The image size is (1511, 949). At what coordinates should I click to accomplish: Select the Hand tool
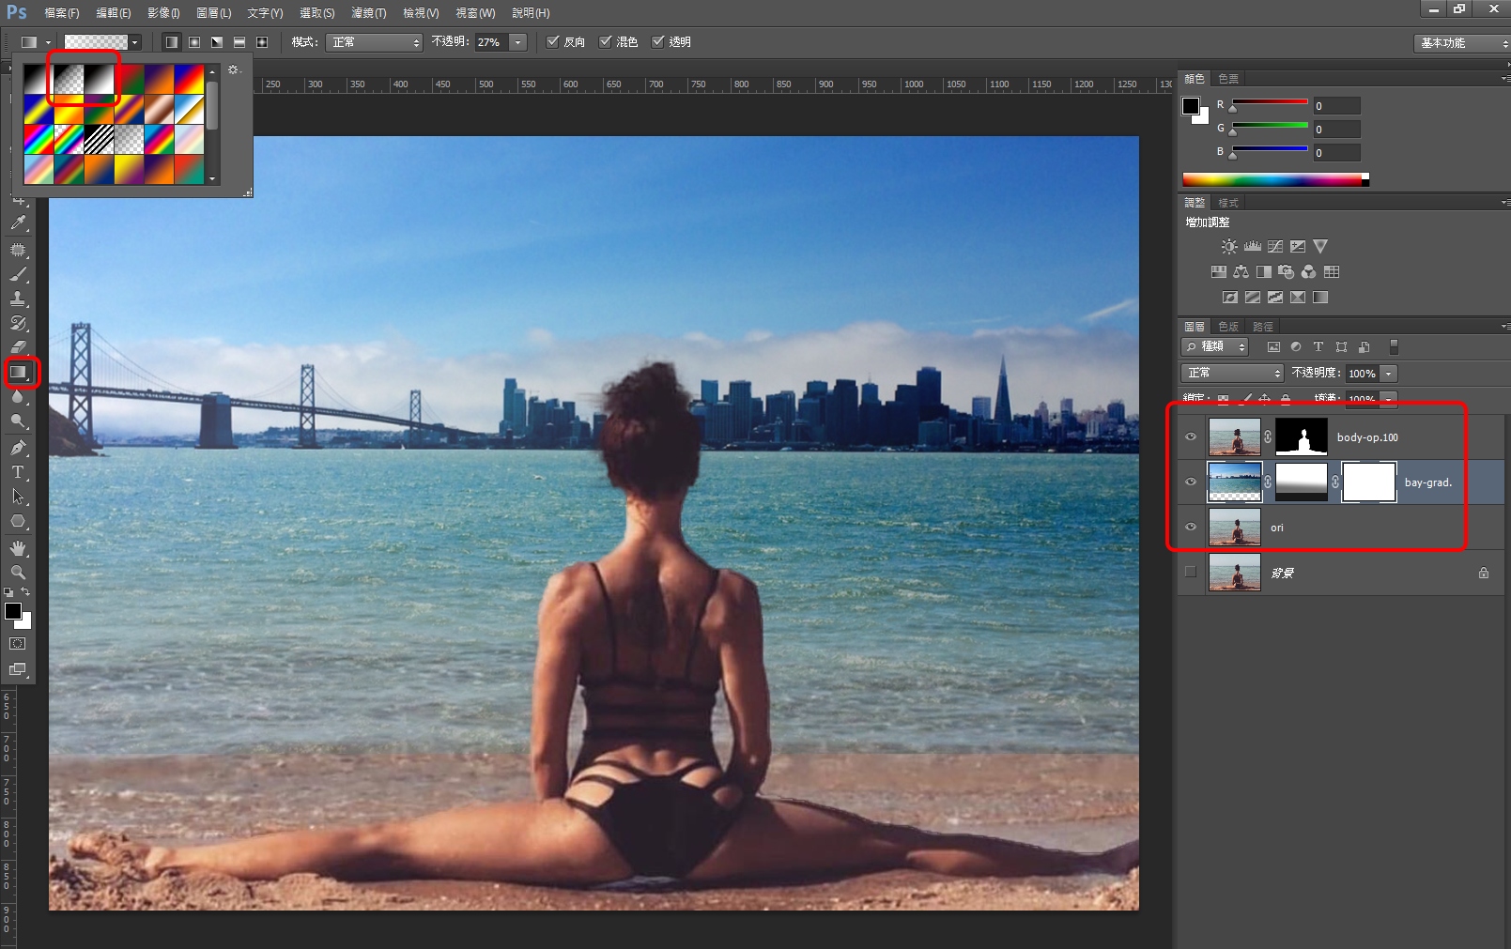pos(18,547)
